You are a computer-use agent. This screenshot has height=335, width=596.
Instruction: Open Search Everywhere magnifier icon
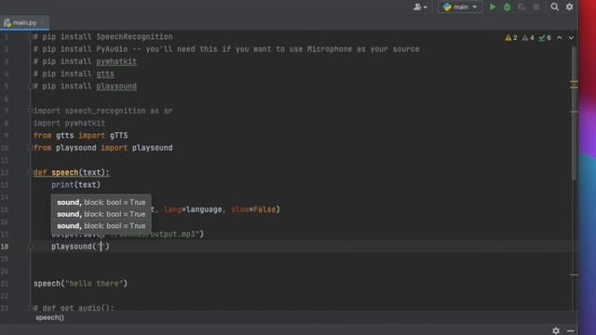[x=555, y=7]
